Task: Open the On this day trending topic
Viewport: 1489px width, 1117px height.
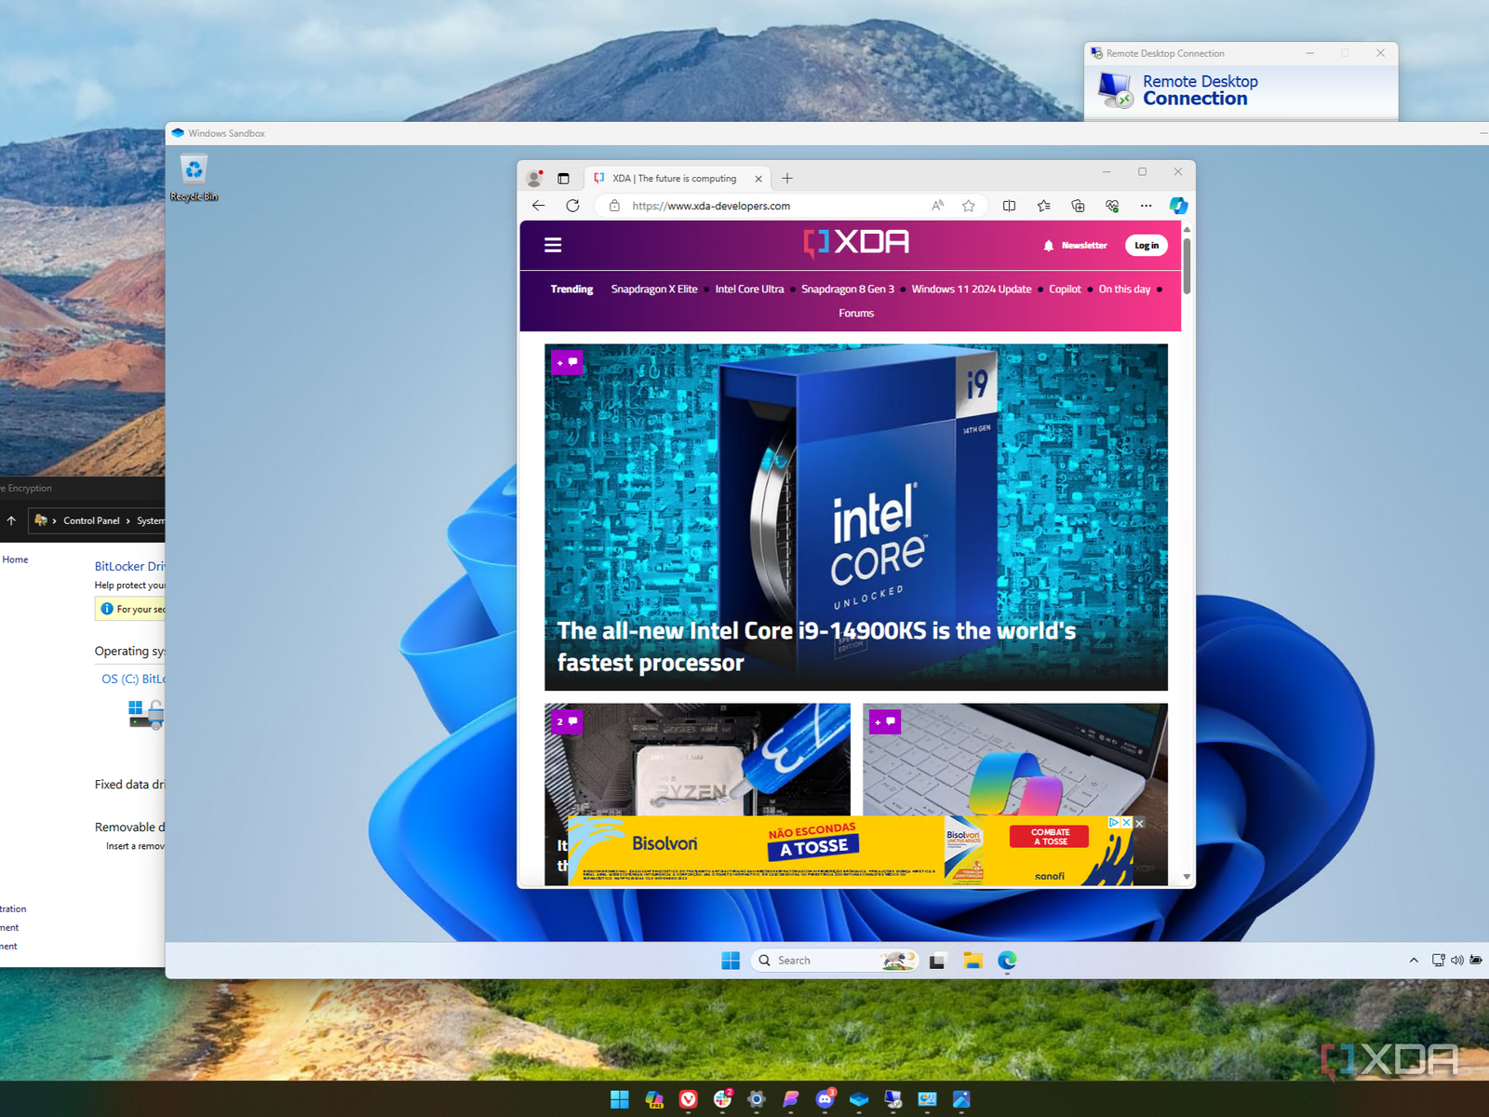Action: click(1124, 289)
